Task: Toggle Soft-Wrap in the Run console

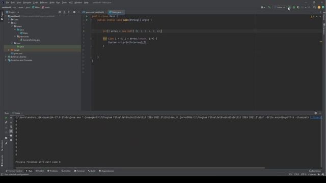Action: (11, 127)
